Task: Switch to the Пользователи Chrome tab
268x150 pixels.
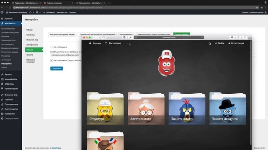Action: point(90,3)
